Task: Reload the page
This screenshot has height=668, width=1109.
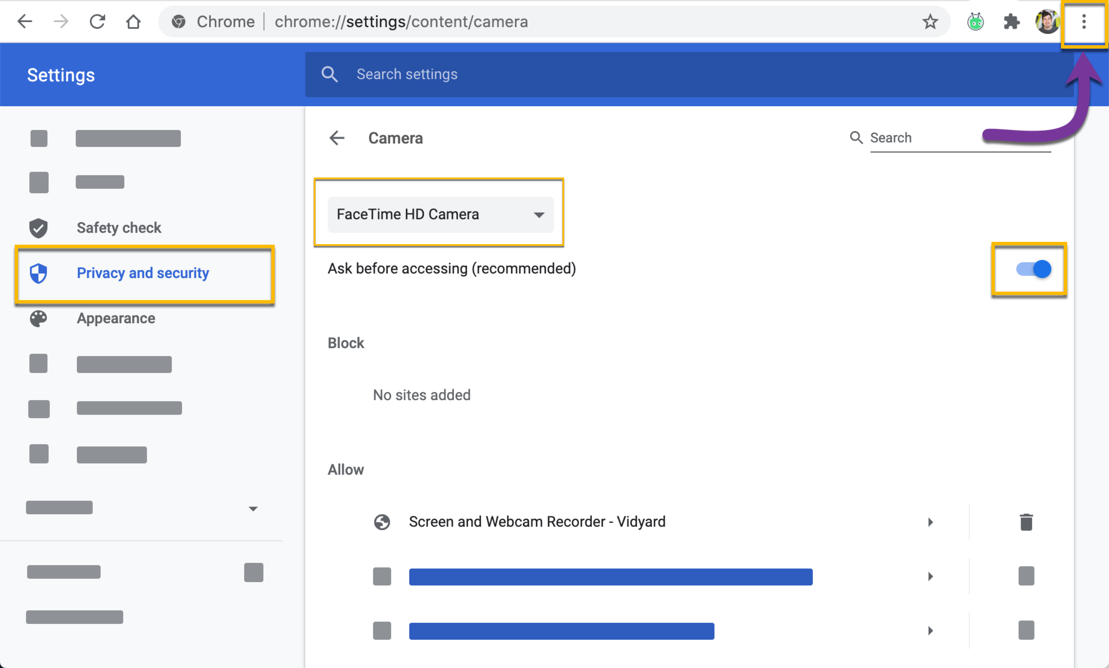Action: 97,21
